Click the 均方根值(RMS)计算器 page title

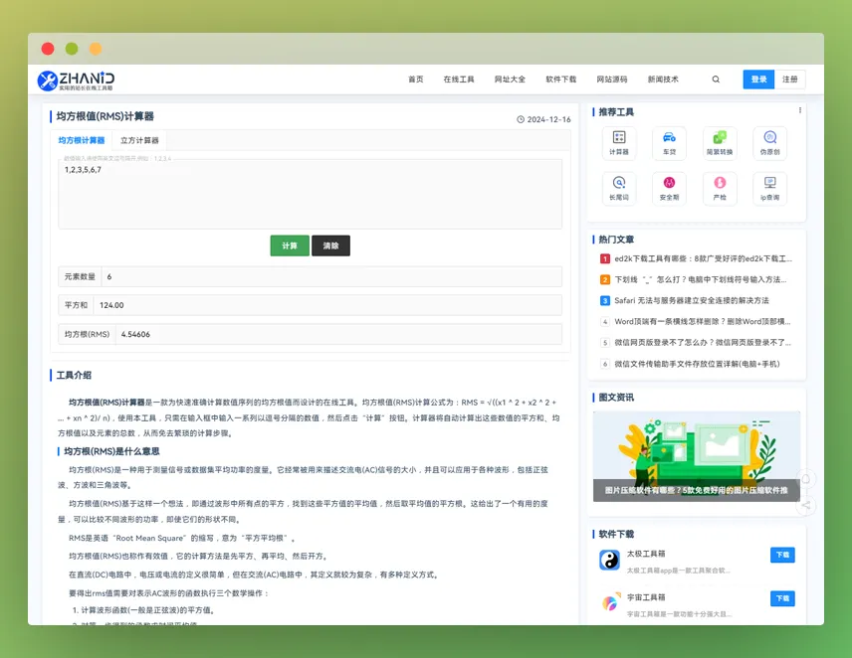[106, 116]
